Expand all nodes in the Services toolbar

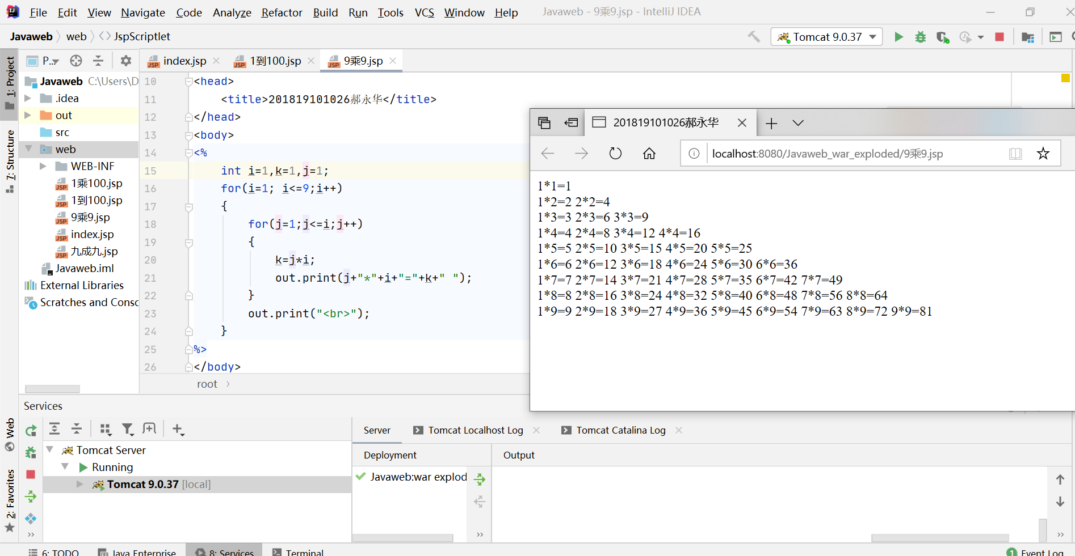pos(54,428)
